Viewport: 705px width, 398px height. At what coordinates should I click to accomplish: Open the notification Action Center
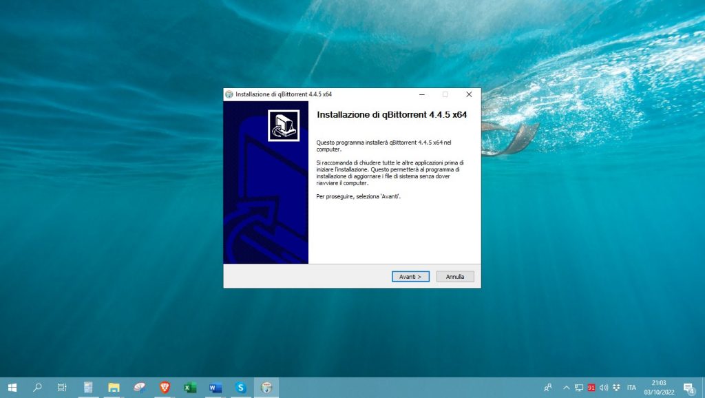point(688,388)
